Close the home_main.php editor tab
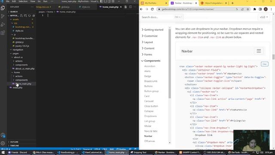 pyautogui.click(x=121, y=7)
